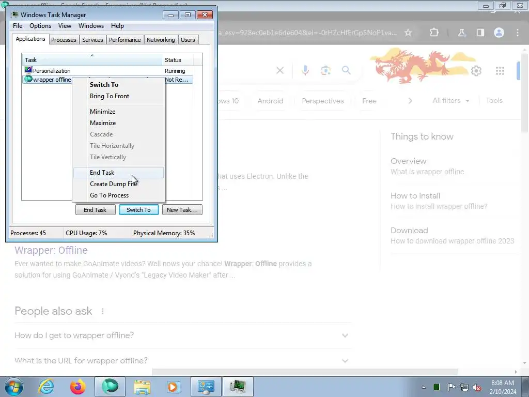Screen dimensions: 529x397
Task: Open the Processes tab in Task Manager
Action: (x=64, y=40)
